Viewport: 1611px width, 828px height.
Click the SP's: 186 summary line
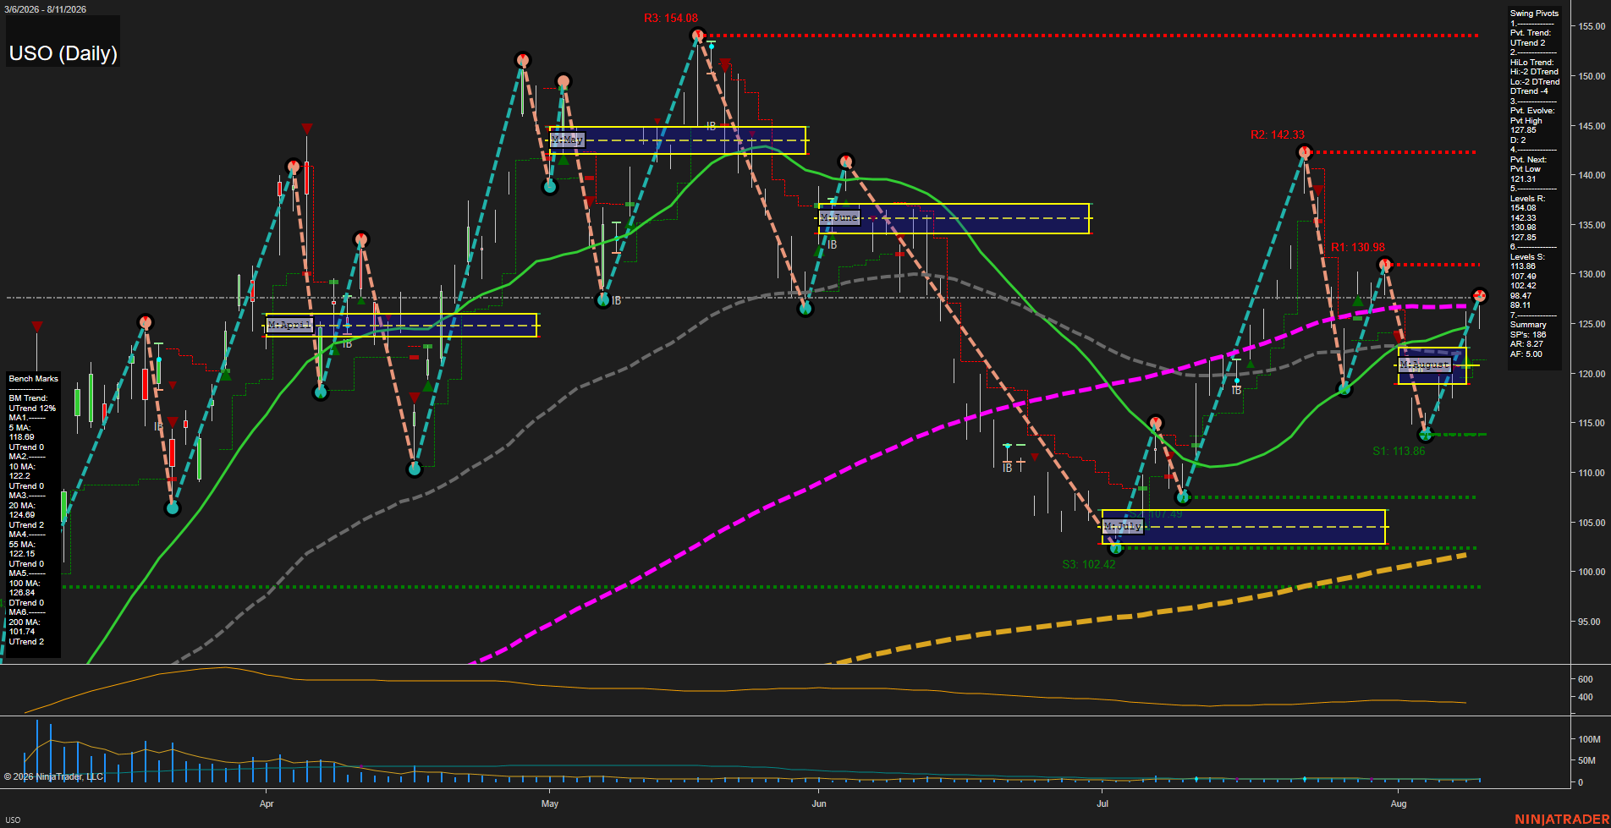pos(1528,335)
